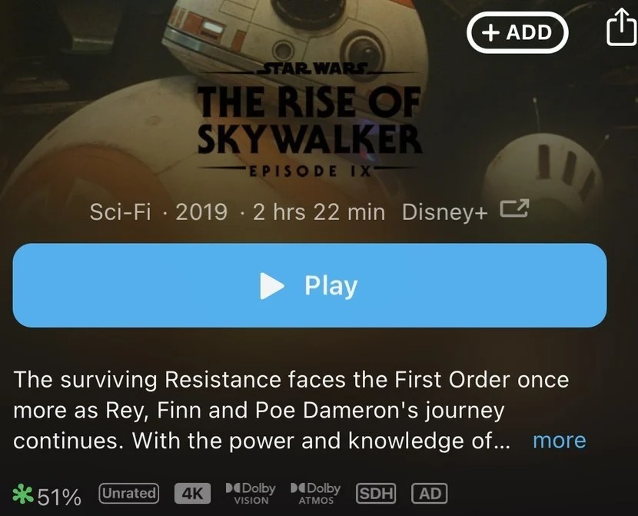Tap the Disney+ provider label

[444, 212]
